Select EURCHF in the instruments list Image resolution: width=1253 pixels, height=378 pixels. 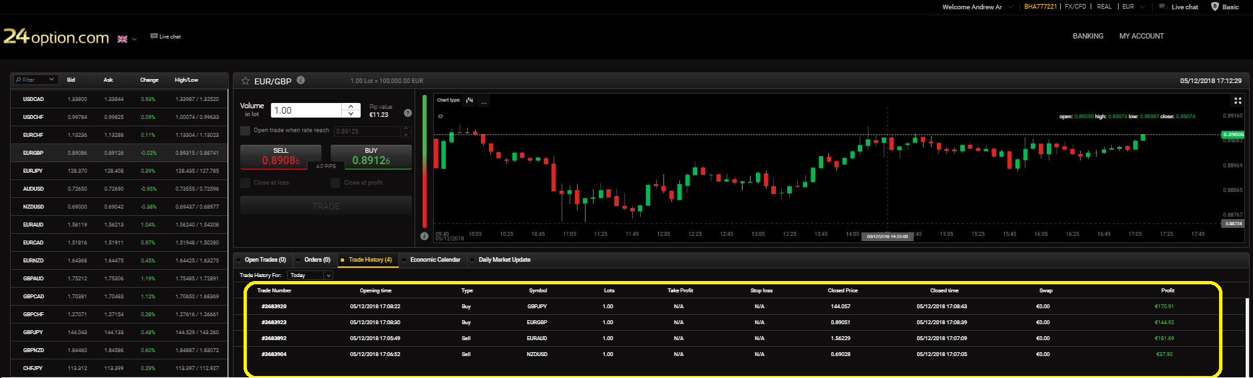click(120, 135)
